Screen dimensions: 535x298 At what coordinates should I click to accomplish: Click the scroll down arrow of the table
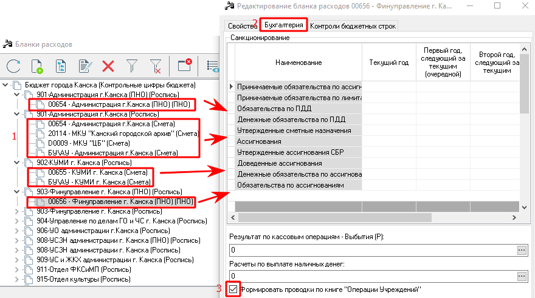[524, 207]
